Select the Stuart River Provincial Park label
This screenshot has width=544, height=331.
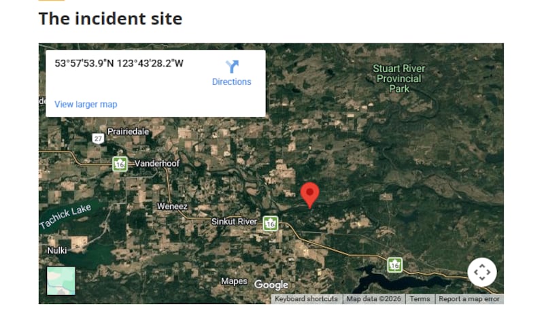coord(399,79)
